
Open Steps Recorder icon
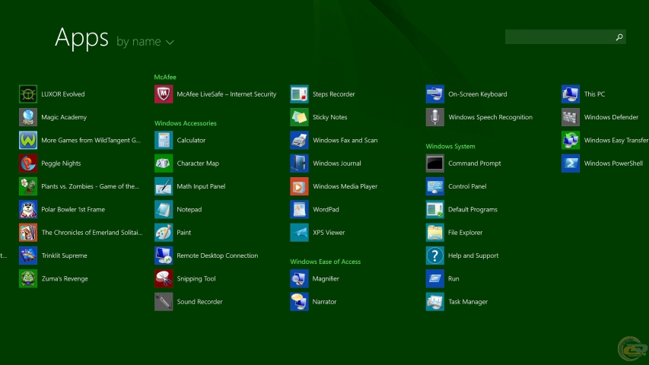pos(299,94)
